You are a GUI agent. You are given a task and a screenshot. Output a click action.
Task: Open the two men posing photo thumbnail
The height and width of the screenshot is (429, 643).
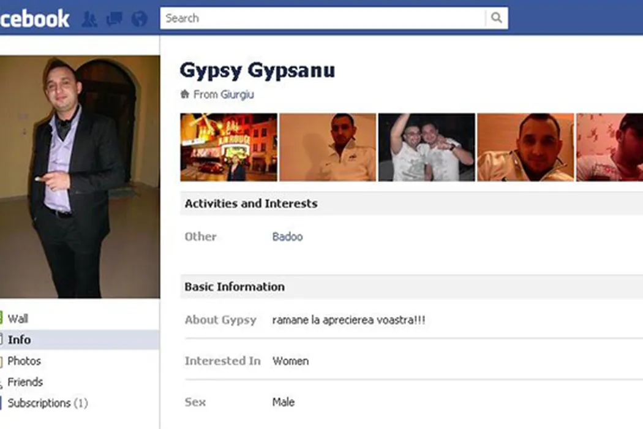pyautogui.click(x=426, y=147)
